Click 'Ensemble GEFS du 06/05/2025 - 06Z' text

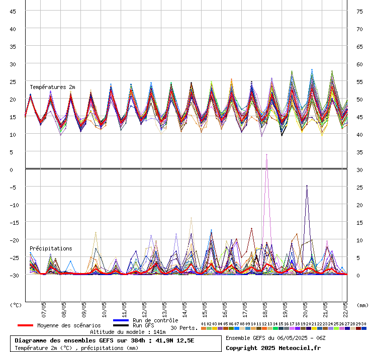pyautogui.click(x=275, y=338)
